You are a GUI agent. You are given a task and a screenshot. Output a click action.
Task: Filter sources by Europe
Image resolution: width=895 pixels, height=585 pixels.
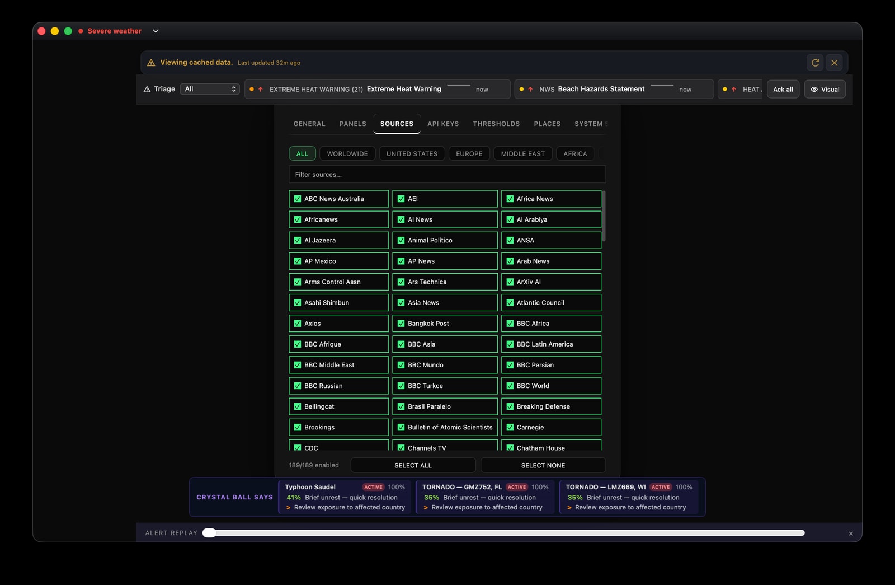tap(469, 153)
